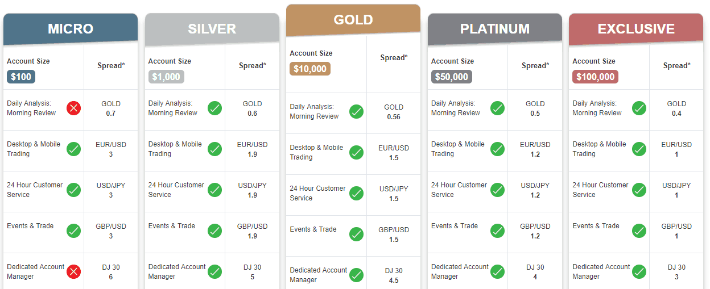Click green check for Gold Daily Analysis
This screenshot has height=289, width=710.
click(356, 111)
